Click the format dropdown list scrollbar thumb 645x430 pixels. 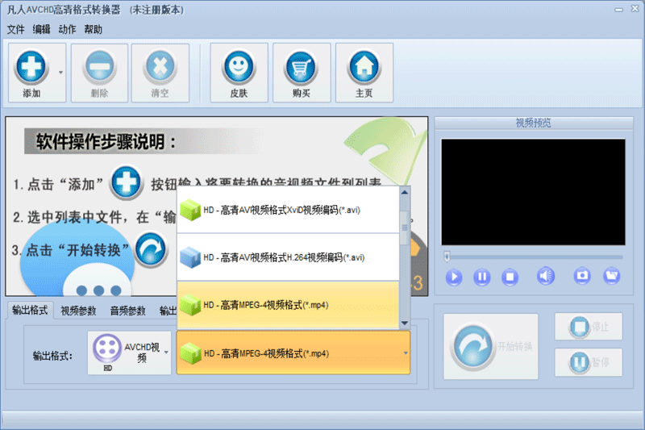click(405, 228)
